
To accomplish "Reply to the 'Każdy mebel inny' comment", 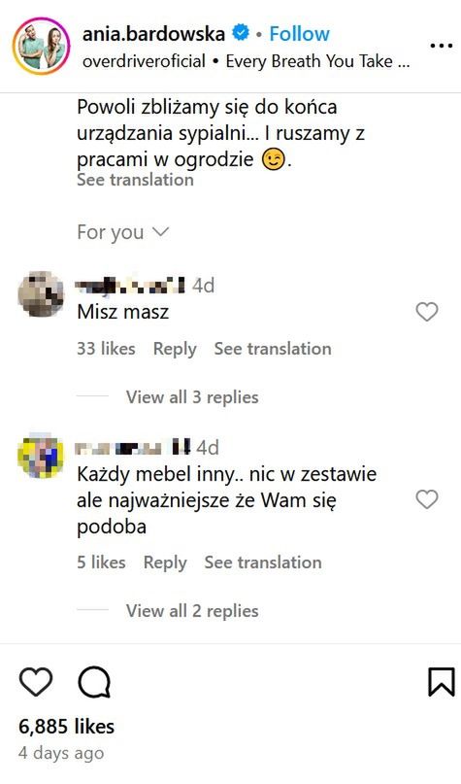I will coord(165,562).
